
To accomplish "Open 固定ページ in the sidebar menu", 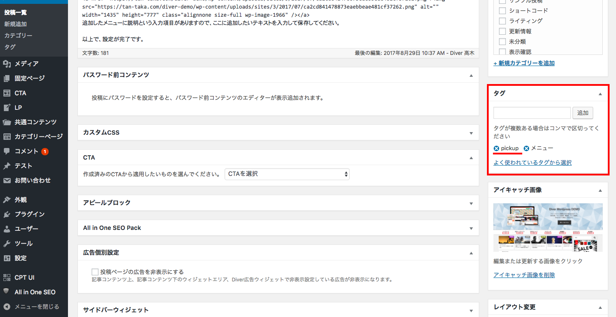I will pos(29,78).
